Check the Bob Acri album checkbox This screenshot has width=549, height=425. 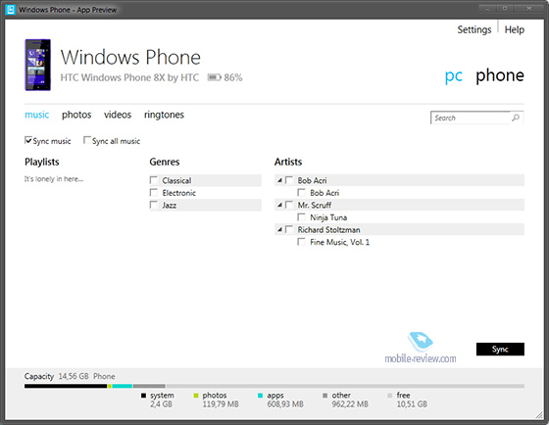point(301,192)
